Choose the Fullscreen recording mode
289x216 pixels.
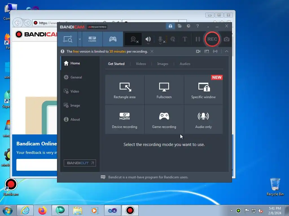[x=164, y=90]
